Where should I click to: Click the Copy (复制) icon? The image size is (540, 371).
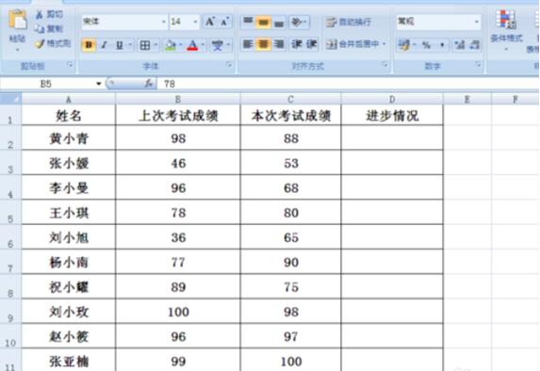point(40,29)
